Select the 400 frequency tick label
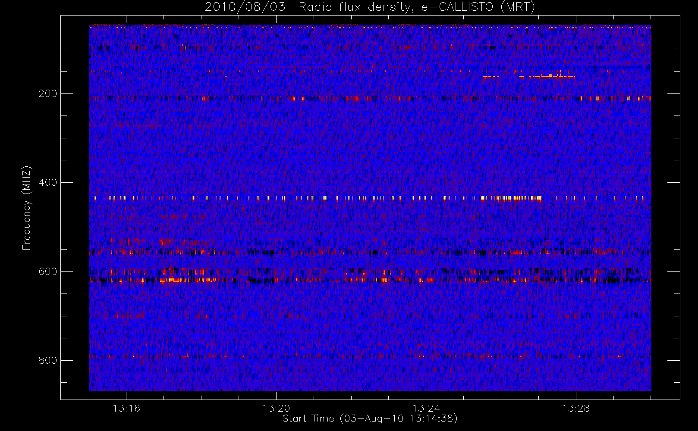This screenshot has width=698, height=431. (47, 182)
